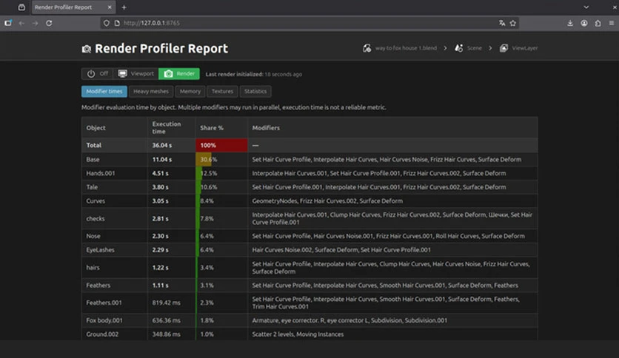619x358 pixels.
Task: Open a new tab with plus button
Action: 124,7
